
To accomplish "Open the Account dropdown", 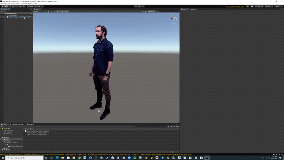I will (x=259, y=6).
